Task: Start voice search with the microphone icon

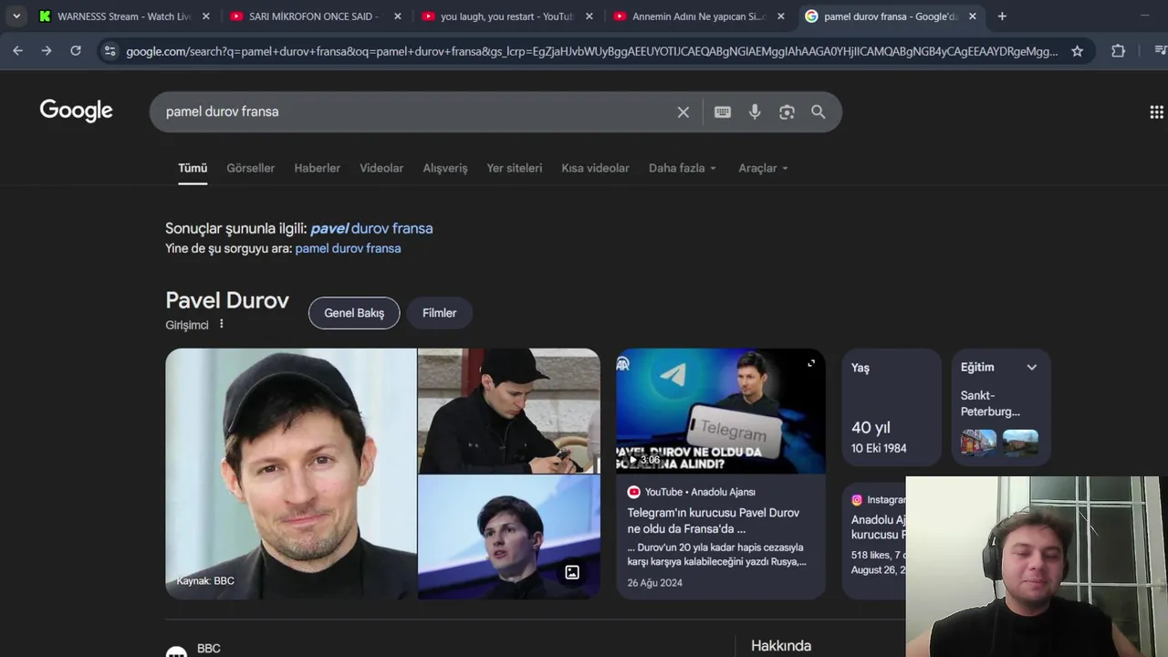Action: [x=755, y=112]
